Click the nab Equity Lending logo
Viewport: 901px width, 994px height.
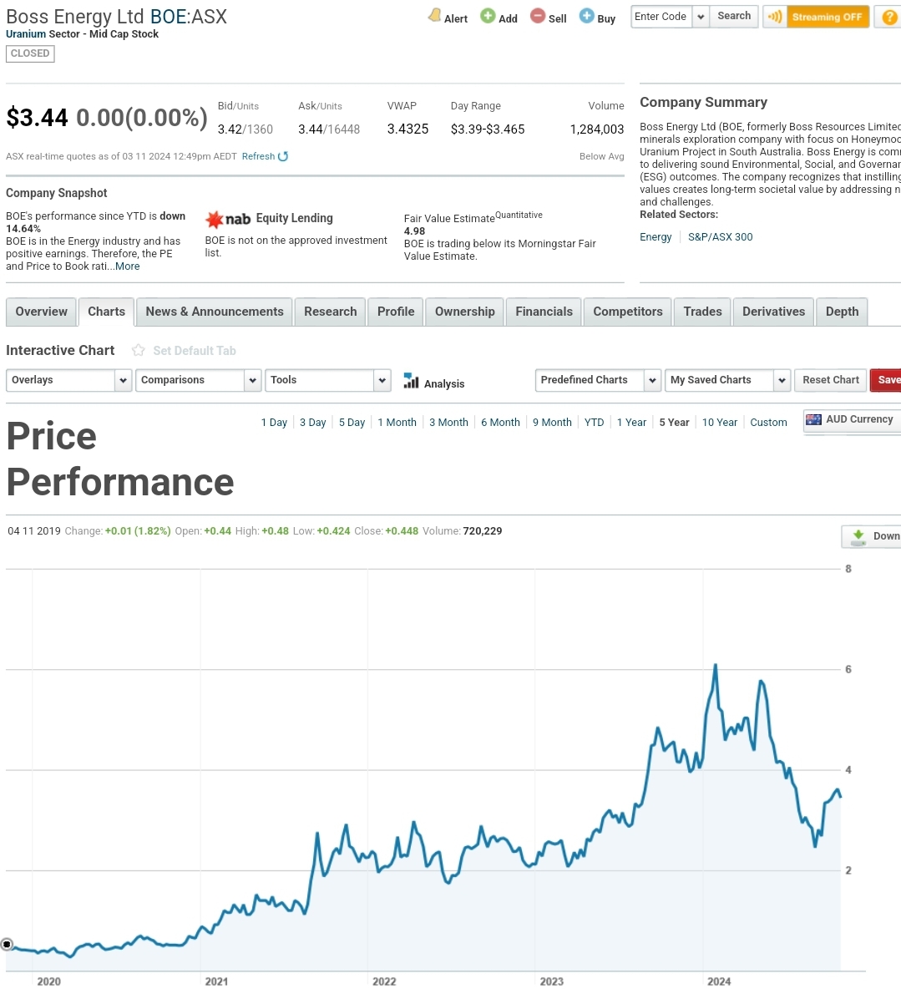(228, 220)
